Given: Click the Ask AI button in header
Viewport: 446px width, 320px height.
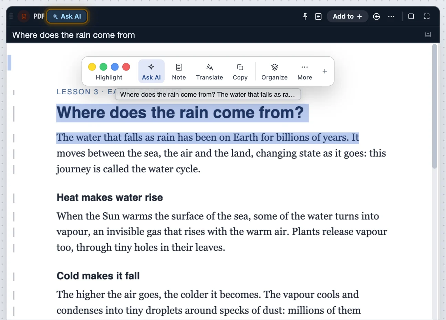Looking at the screenshot, I should tap(67, 16).
